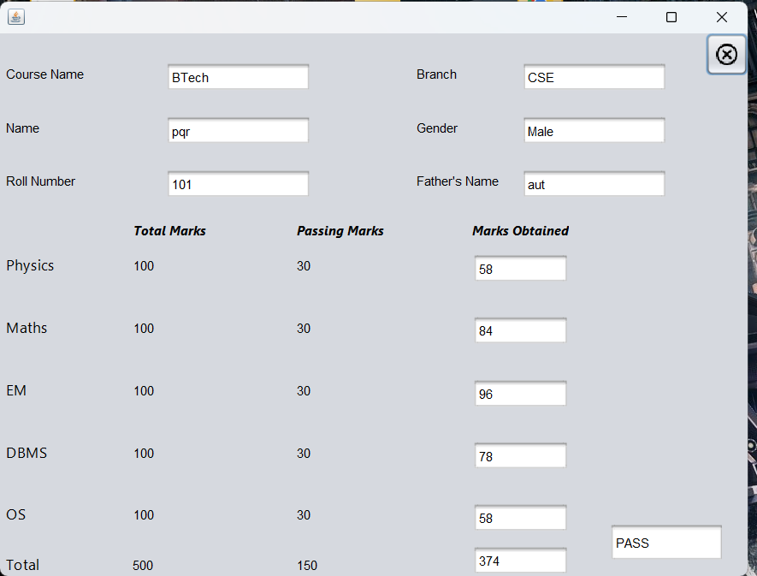Select the OS marks field showing 58
The height and width of the screenshot is (576, 757).
click(520, 517)
